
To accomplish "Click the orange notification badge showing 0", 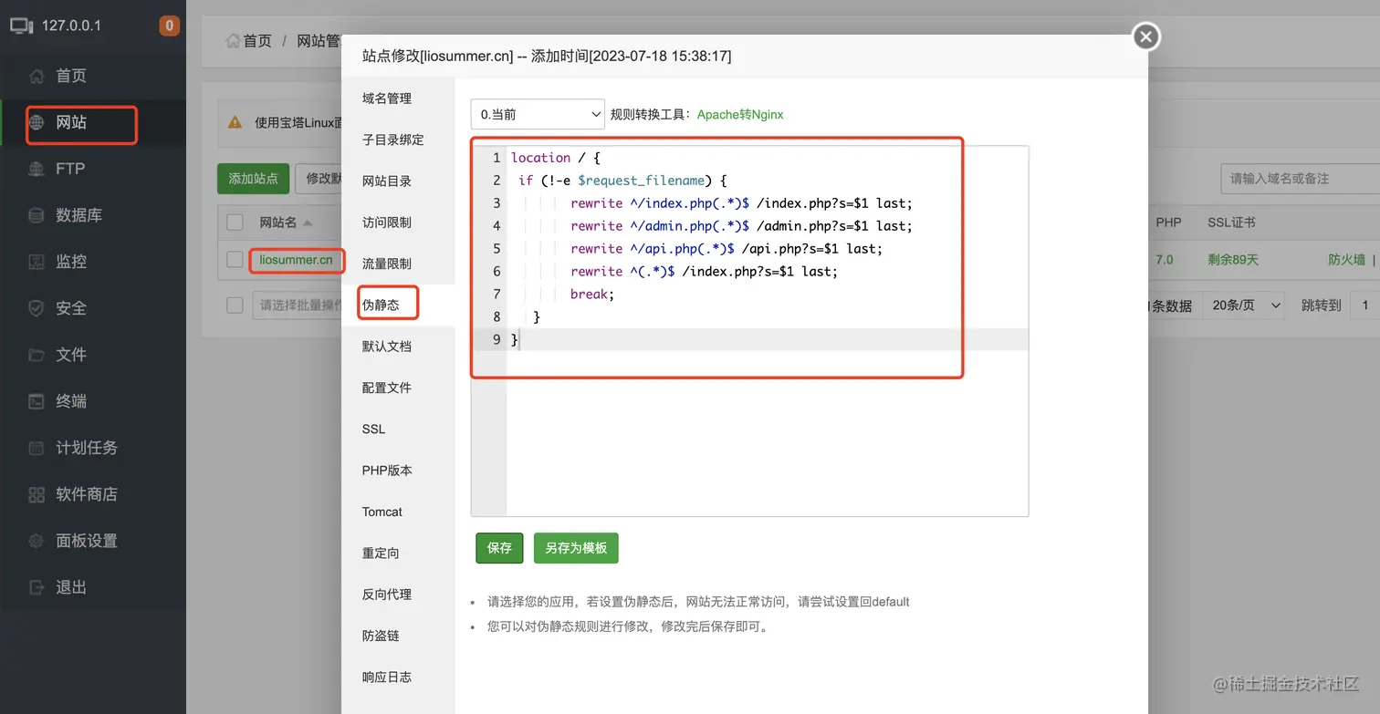I will pos(169,26).
